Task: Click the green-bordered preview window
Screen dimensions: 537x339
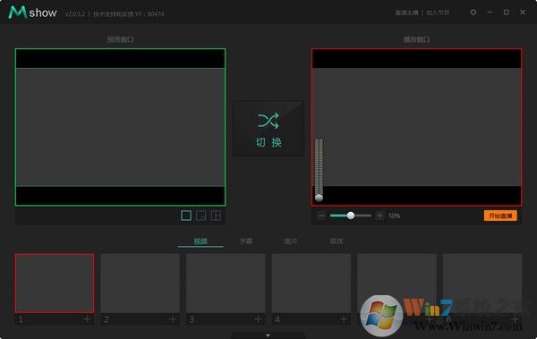Action: click(x=120, y=127)
